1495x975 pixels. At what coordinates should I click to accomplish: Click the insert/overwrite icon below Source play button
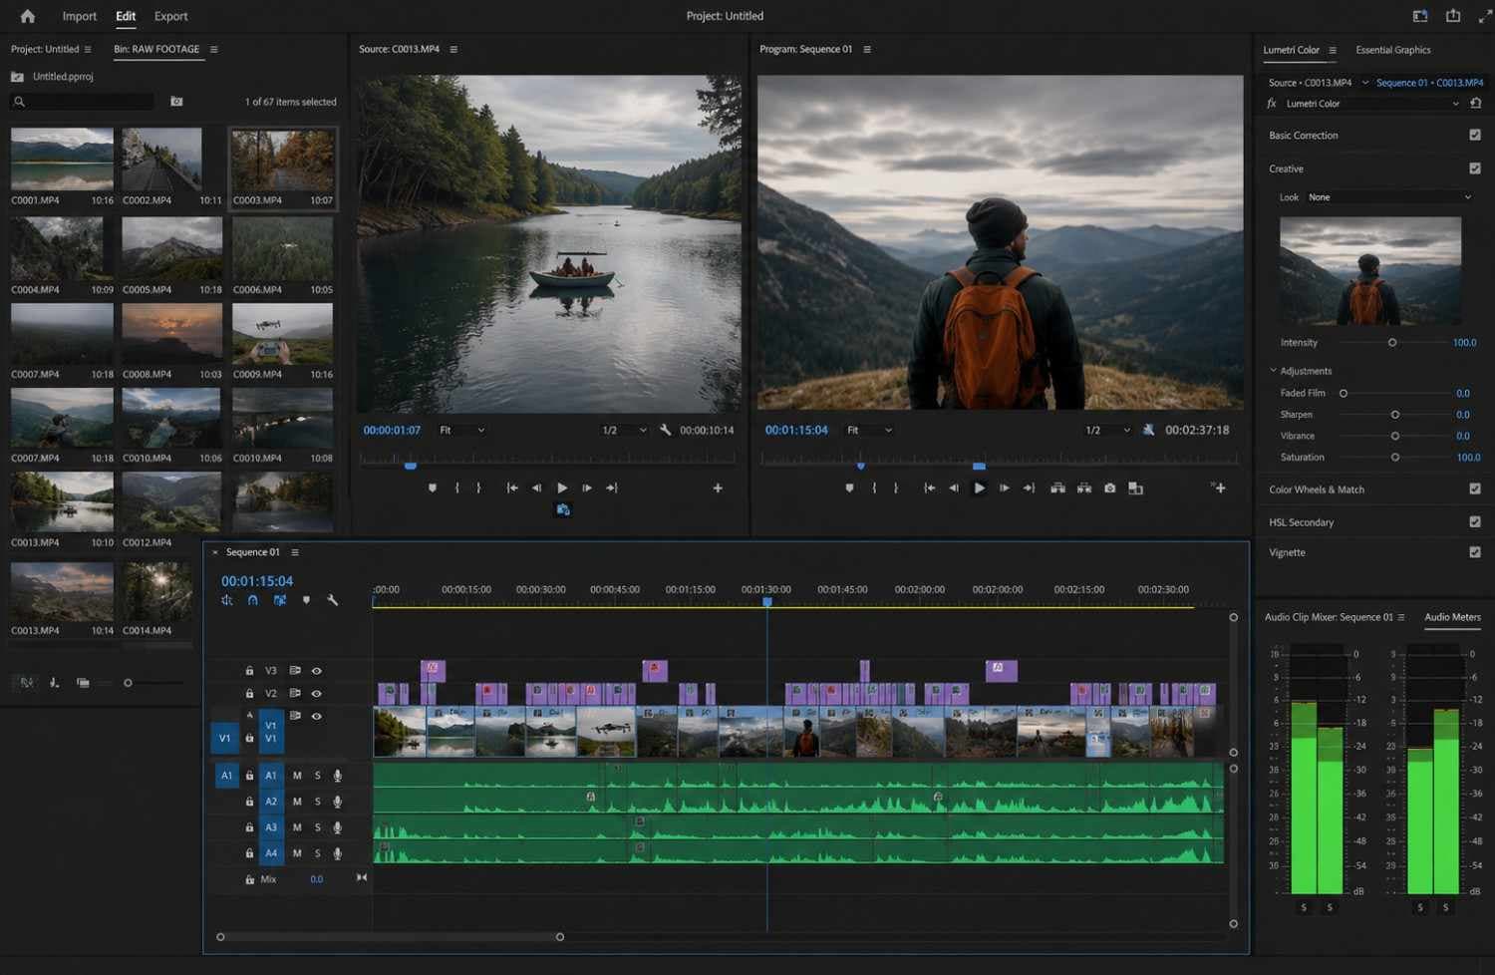click(x=563, y=509)
